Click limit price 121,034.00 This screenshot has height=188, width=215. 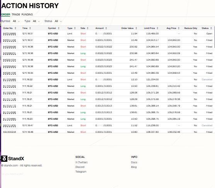click(152, 80)
